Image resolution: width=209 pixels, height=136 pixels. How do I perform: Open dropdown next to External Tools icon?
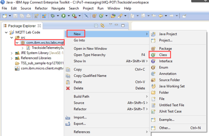coord(79,16)
